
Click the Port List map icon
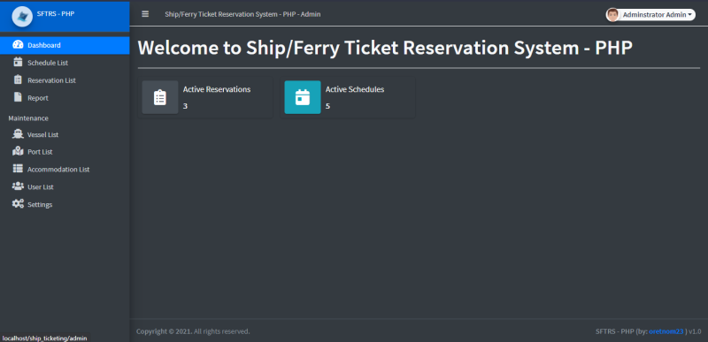tap(18, 151)
